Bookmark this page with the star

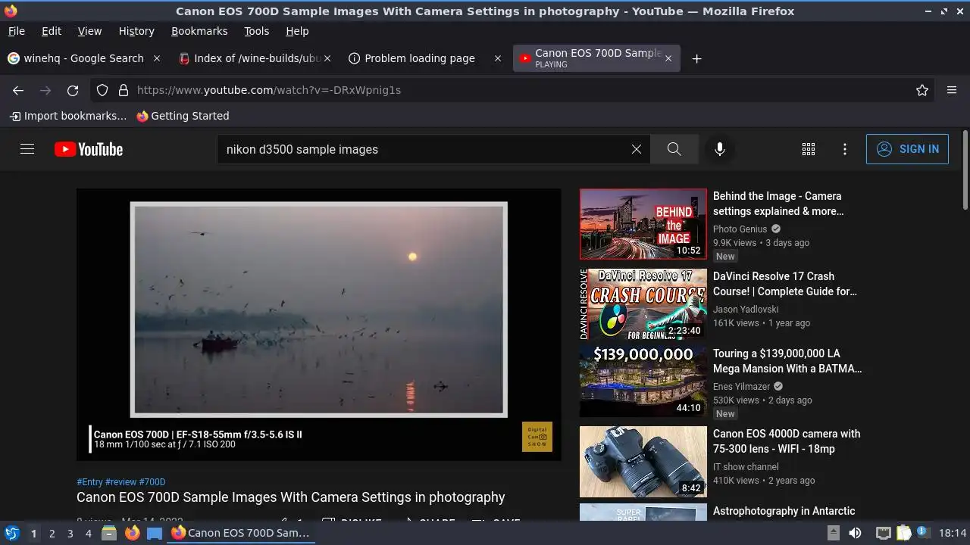pos(922,90)
